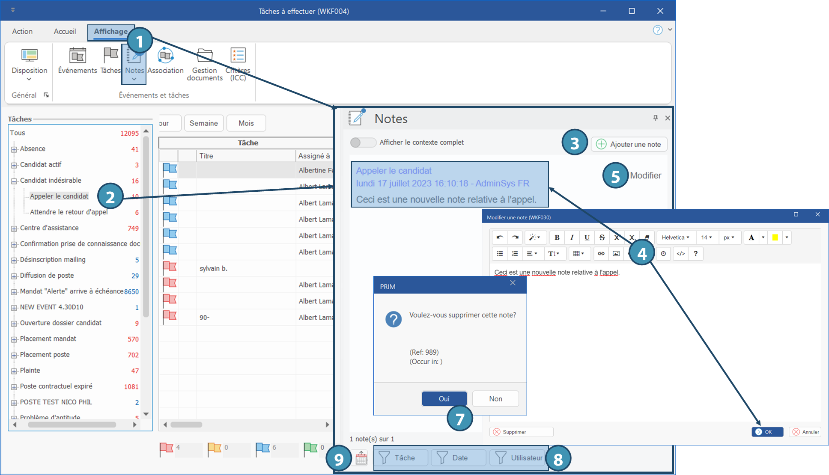This screenshot has width=829, height=475.
Task: Expand the Absence tree node
Action: click(14, 149)
